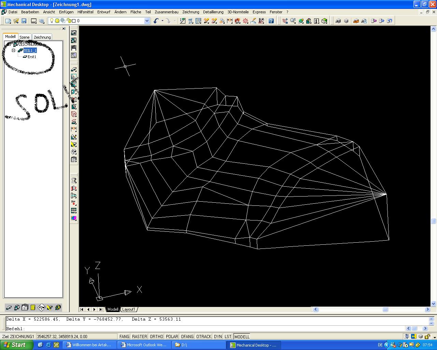Viewport: 437px width, 350px height.
Task: Click the Save floppy disk icon
Action: 24,21
